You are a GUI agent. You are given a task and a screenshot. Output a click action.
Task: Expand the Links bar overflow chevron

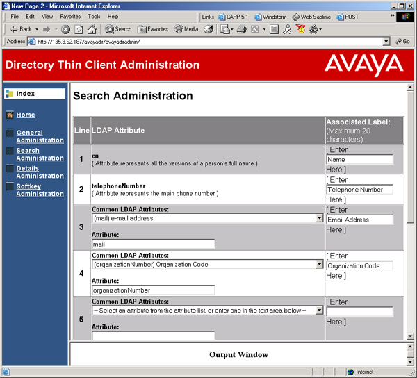pos(392,15)
